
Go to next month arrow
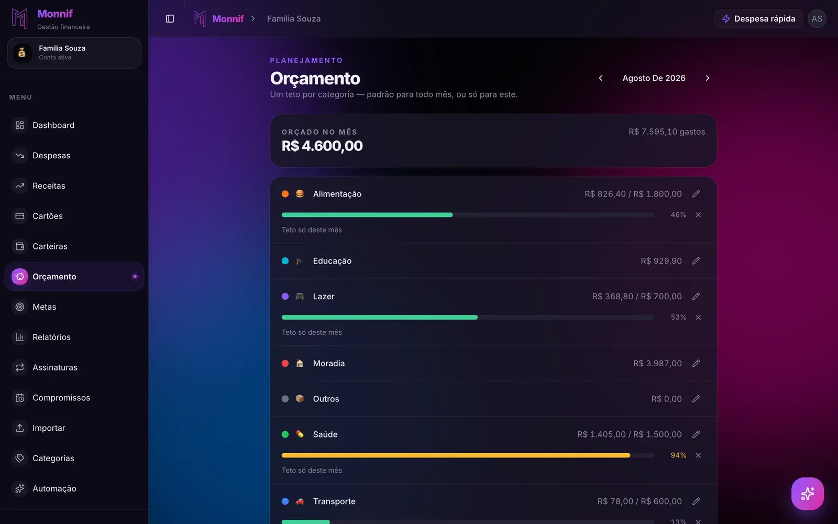(x=708, y=78)
